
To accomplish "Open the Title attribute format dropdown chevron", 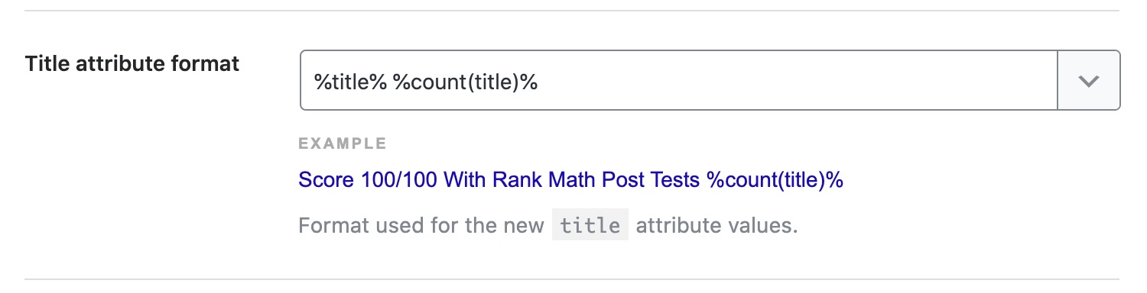I will [x=1088, y=81].
